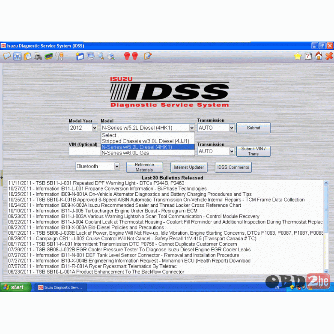The height and width of the screenshot is (334, 334).
Task: Open the bulletins map icon in toolbar
Action: (7, 57)
